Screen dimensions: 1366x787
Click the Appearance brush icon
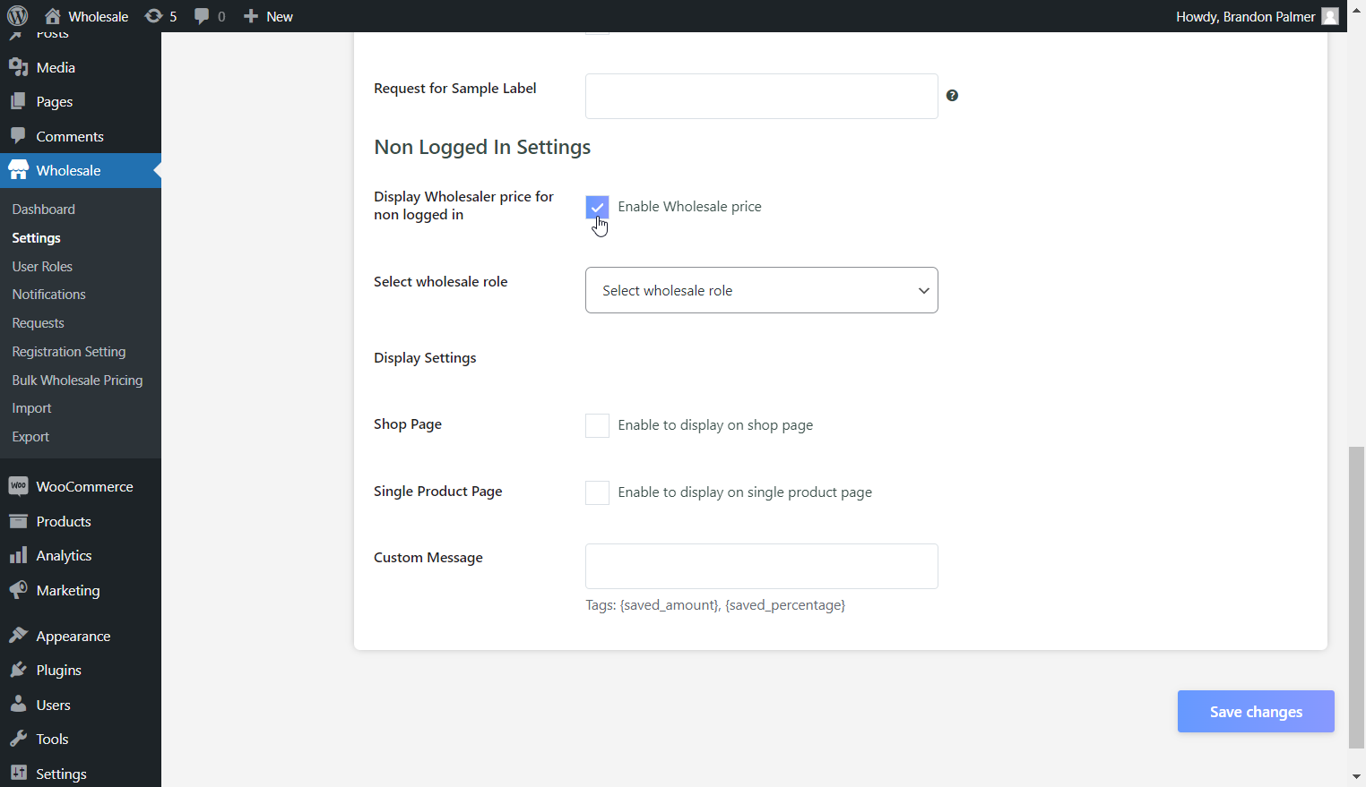click(19, 636)
